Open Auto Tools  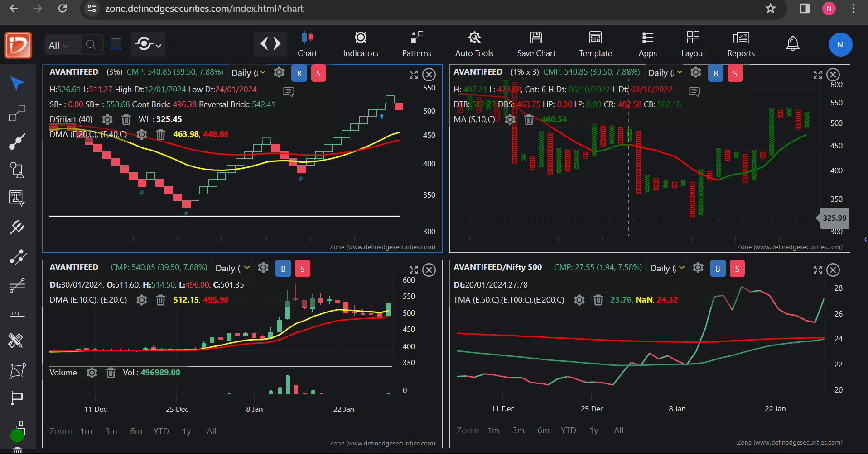tap(474, 44)
